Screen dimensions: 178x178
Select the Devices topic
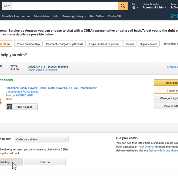coord(129,44)
